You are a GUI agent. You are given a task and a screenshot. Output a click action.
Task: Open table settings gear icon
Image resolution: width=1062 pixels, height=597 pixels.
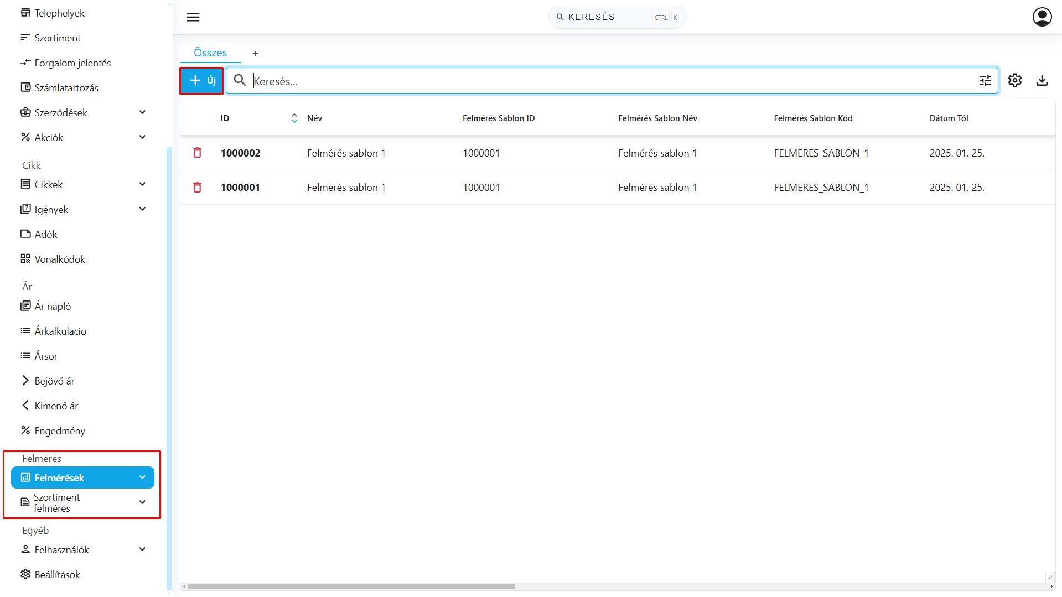pos(1014,81)
